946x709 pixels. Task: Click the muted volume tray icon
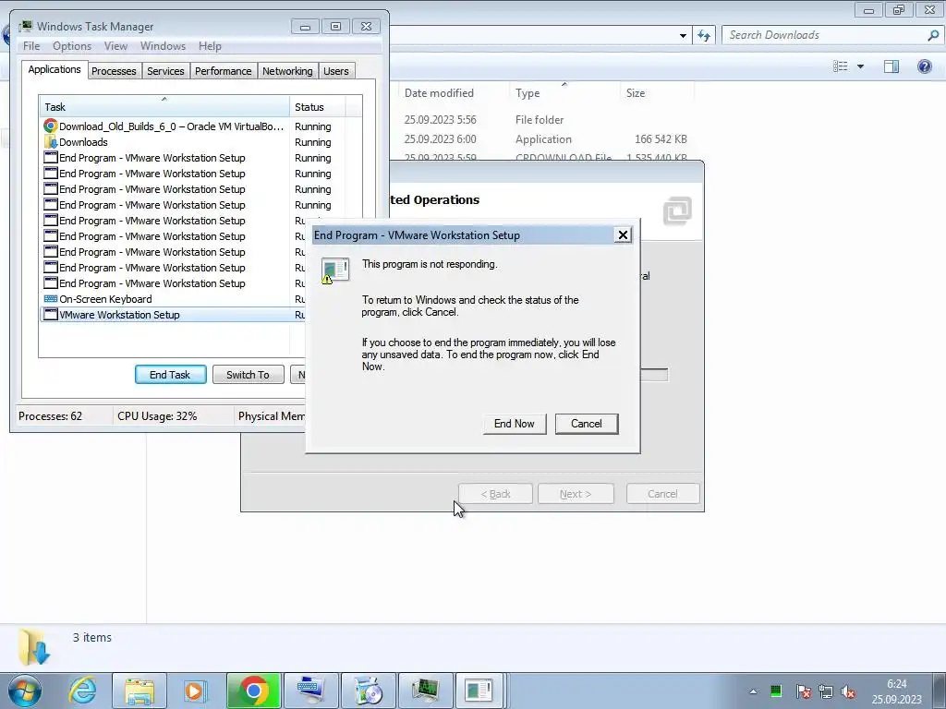(x=848, y=691)
